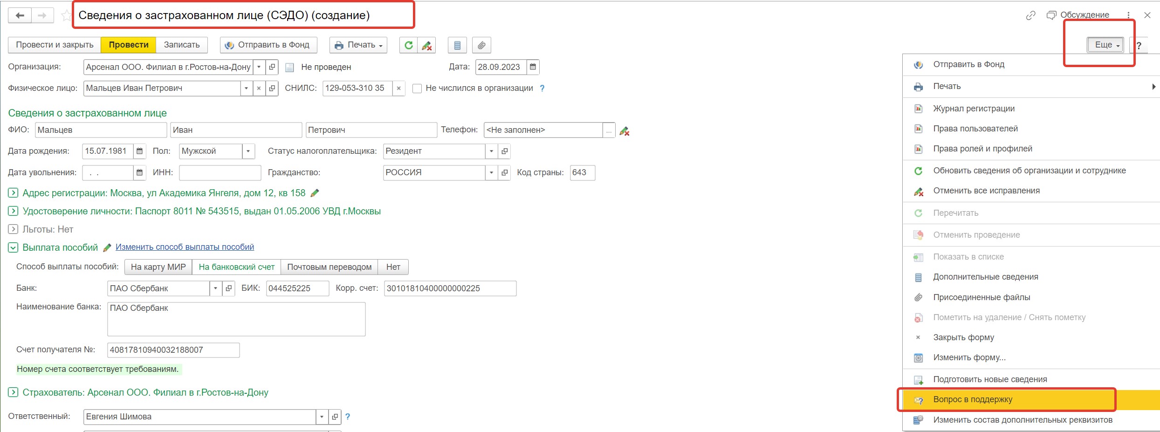Select Обновить сведения об организации и сотруднике
The height and width of the screenshot is (432, 1160).
click(x=1031, y=171)
